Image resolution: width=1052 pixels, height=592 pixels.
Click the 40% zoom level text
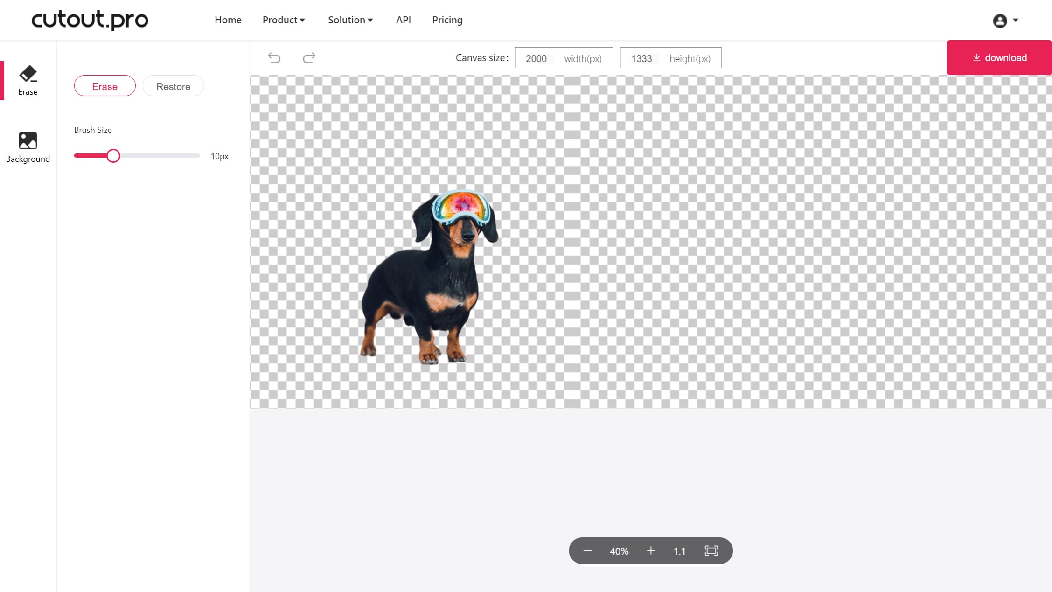click(619, 551)
